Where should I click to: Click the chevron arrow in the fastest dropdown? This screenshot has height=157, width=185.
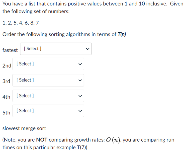point(88,49)
